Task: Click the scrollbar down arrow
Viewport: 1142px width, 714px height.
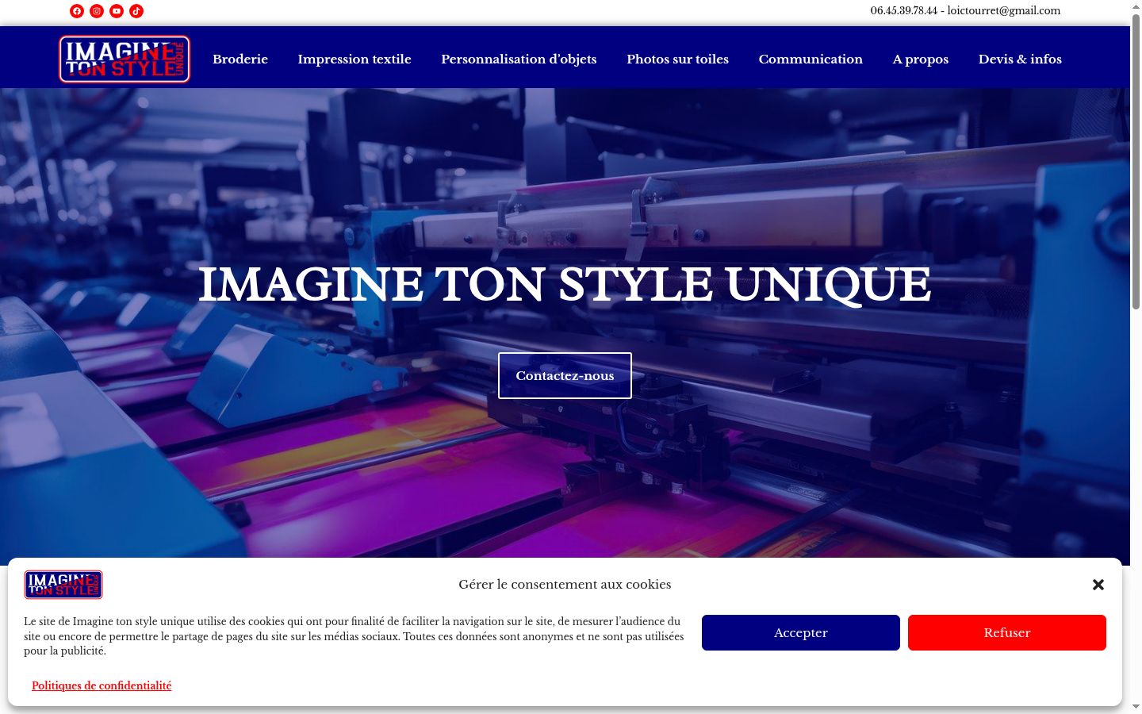Action: (1136, 707)
